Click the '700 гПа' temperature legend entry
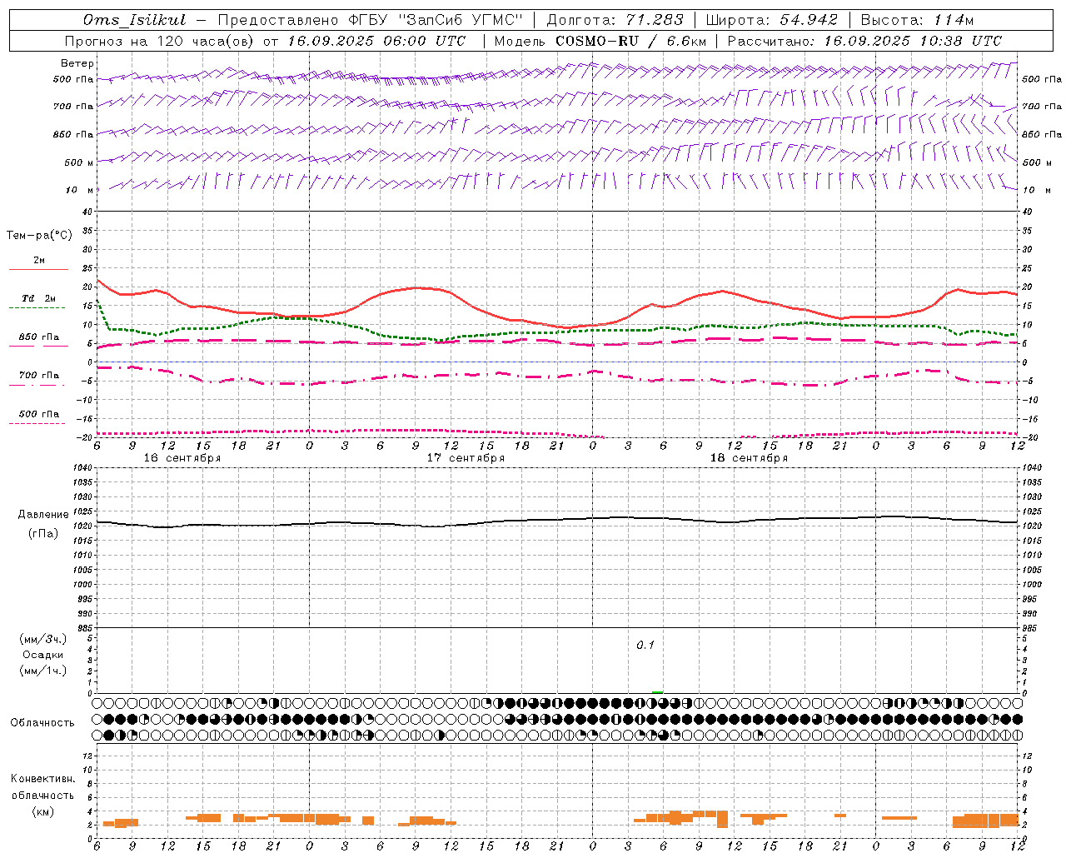1066x853 pixels. point(38,376)
